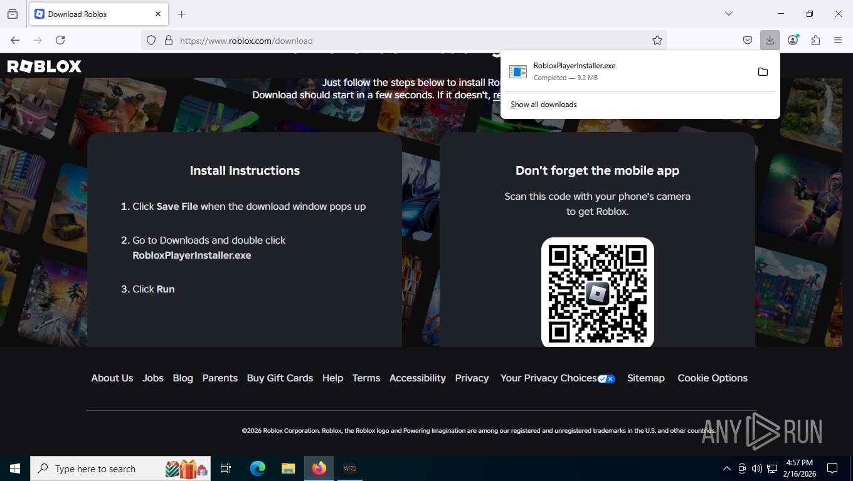The height and width of the screenshot is (481, 853).
Task: Open the About Us footer link
Action: (x=112, y=378)
